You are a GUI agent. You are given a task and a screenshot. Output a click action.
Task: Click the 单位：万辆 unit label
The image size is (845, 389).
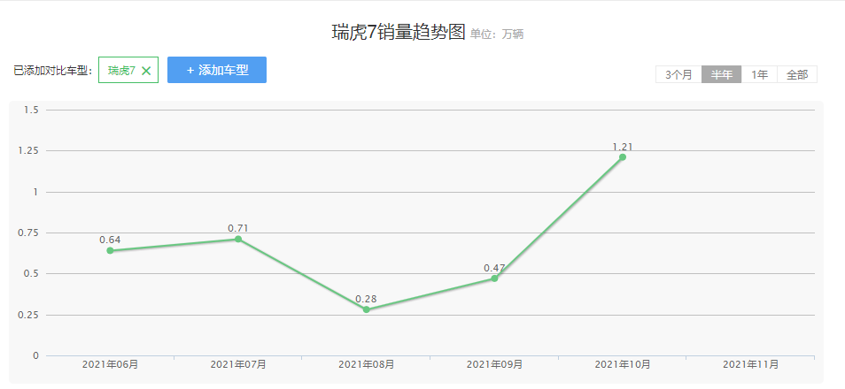(497, 35)
